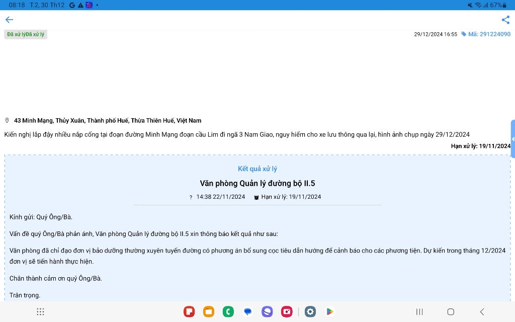Launch the purple Samsung Internet browser
515x322 pixels.
click(267, 312)
